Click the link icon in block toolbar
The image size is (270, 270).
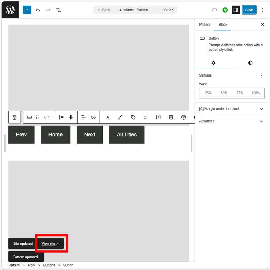point(93,117)
